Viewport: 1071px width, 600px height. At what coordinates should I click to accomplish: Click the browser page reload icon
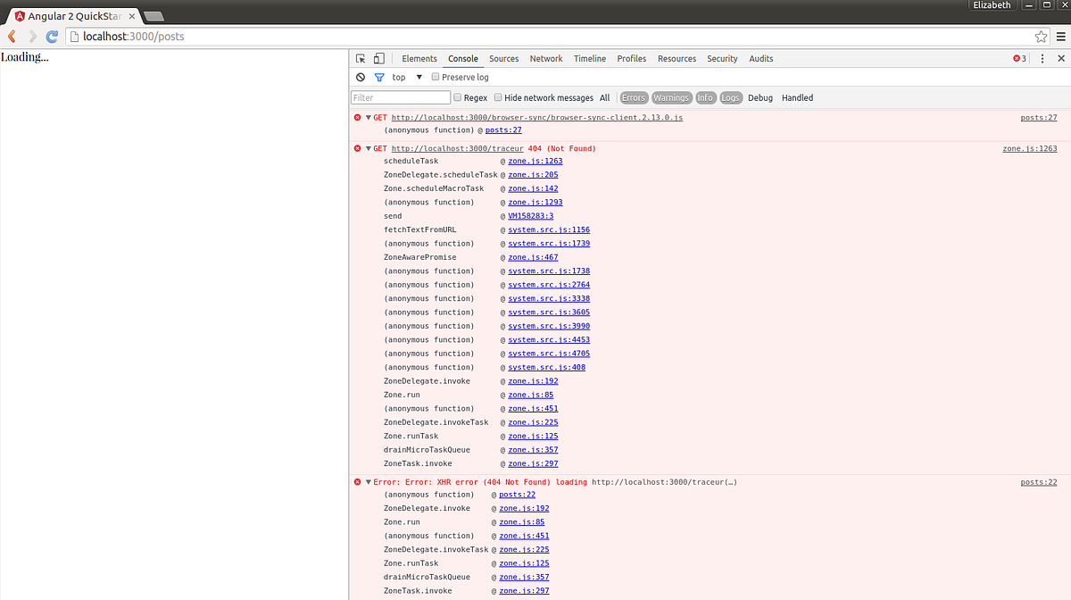(x=52, y=37)
